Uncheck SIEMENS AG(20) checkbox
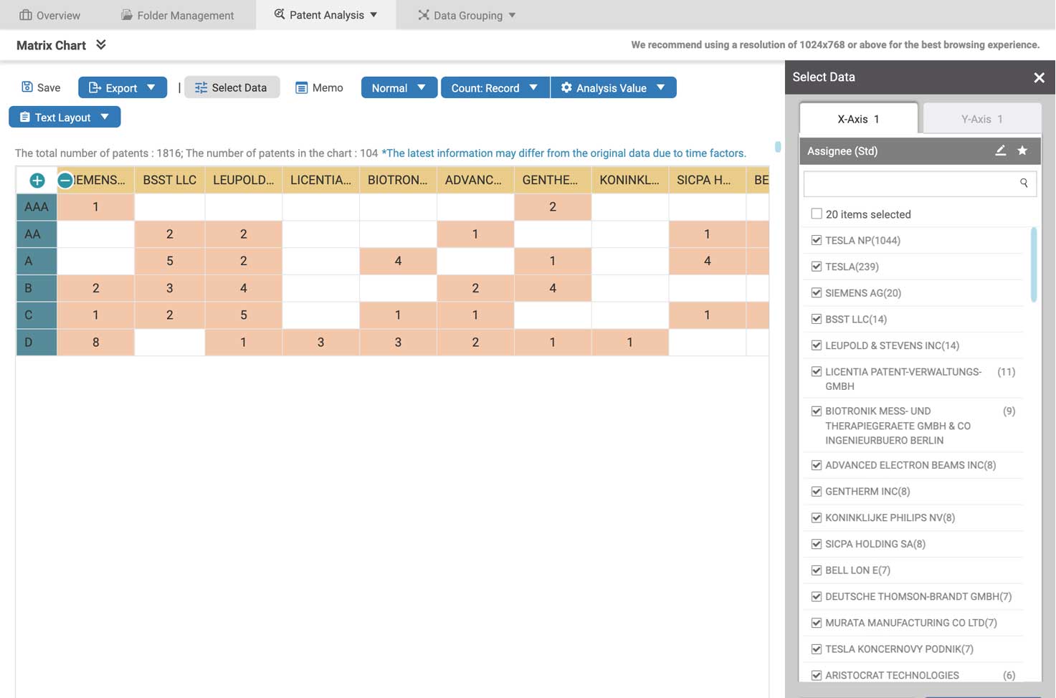Screen dimensions: 1056x698 [x=816, y=292]
